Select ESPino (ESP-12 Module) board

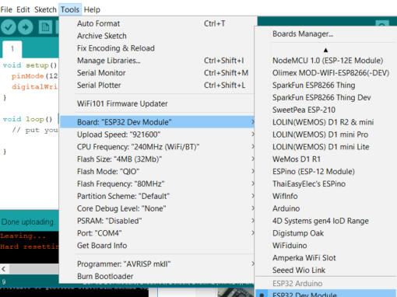click(326, 172)
